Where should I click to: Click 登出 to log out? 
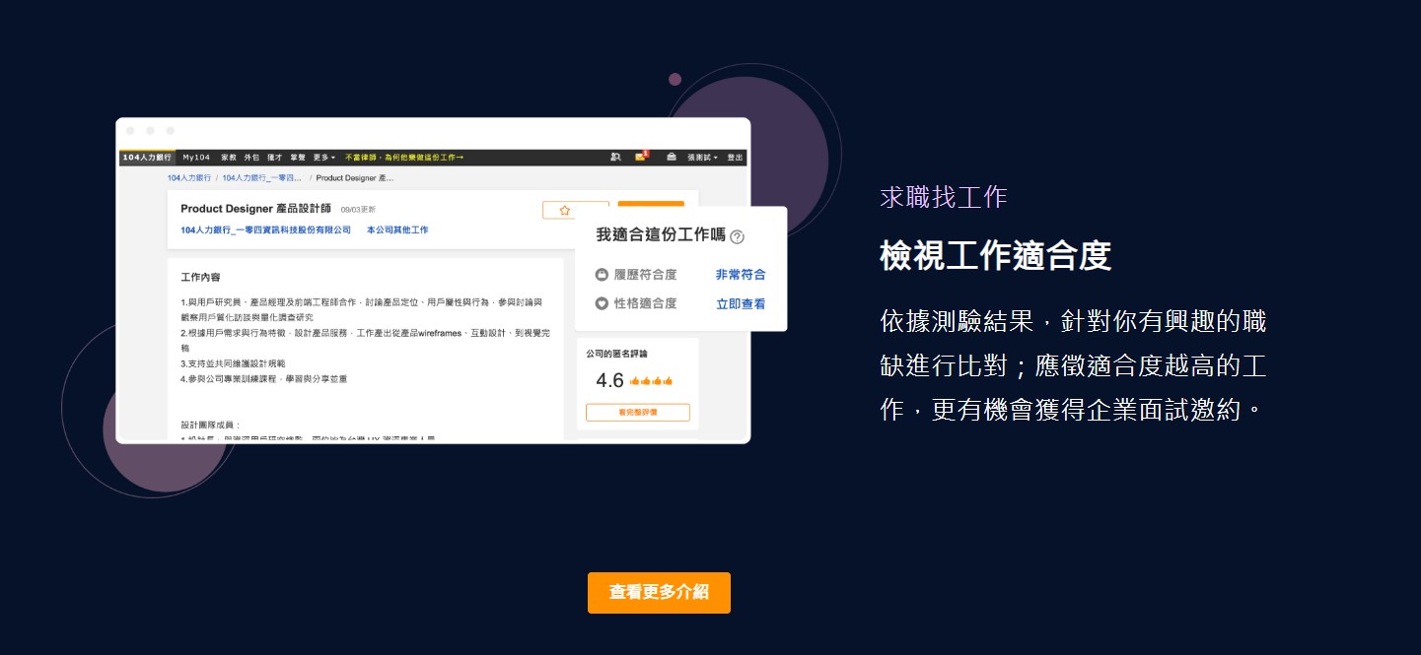click(x=735, y=158)
